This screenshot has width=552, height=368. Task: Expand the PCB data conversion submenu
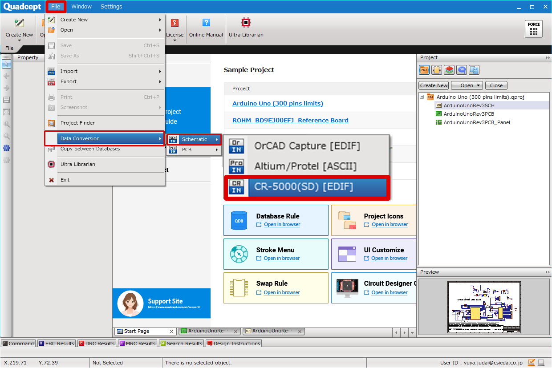pos(194,150)
